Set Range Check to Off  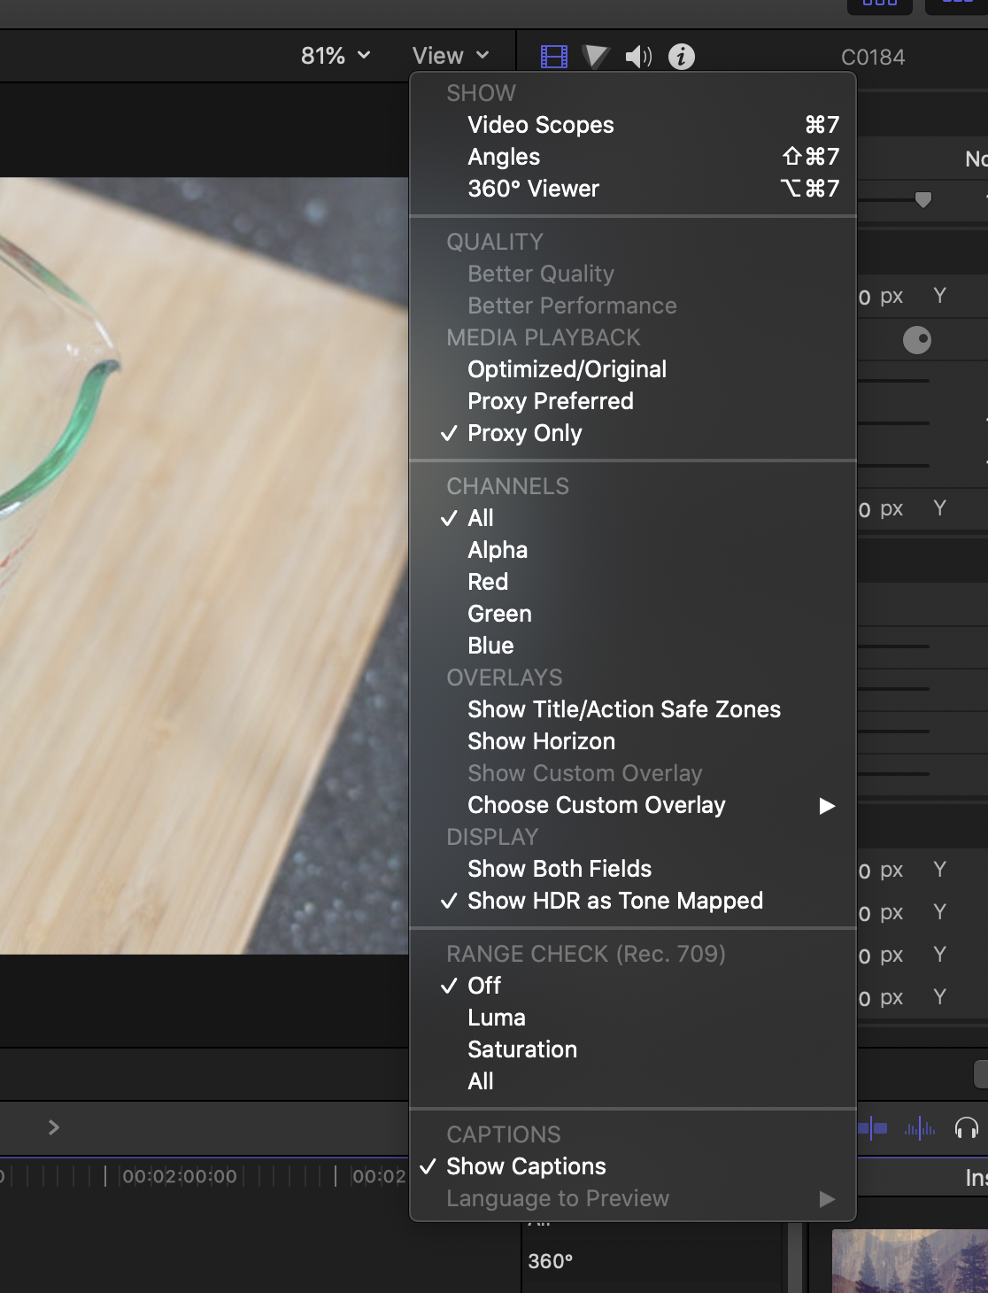[633, 986]
